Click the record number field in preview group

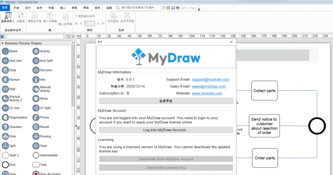point(90,23)
